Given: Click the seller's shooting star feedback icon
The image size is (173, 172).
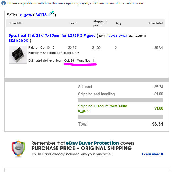Looking at the screenshot, I should coord(51,14).
